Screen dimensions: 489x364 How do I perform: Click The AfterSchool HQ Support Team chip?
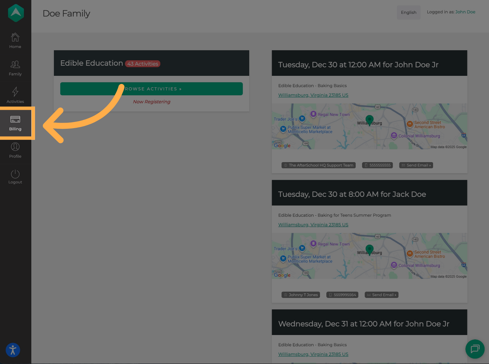click(318, 165)
